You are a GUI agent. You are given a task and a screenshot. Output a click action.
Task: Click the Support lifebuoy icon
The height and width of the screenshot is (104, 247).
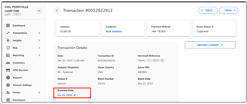(x=8, y=78)
